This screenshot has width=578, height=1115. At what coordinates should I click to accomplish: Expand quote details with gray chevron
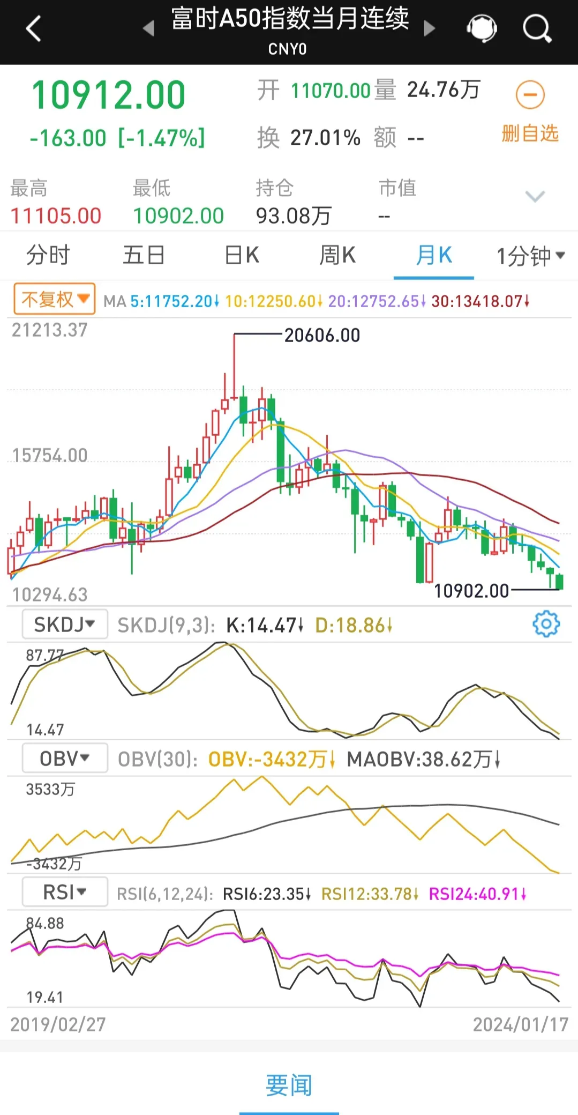535,197
